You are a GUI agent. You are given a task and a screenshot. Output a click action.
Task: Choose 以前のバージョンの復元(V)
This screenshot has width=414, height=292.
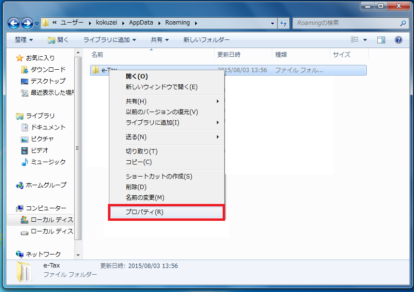(167, 112)
